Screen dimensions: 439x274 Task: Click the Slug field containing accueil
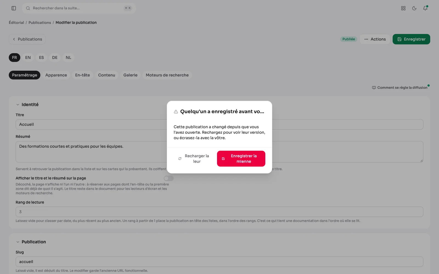click(219, 262)
